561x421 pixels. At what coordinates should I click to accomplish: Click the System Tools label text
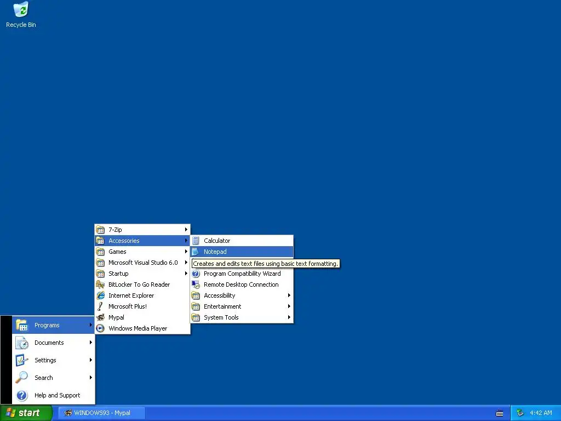(x=221, y=317)
